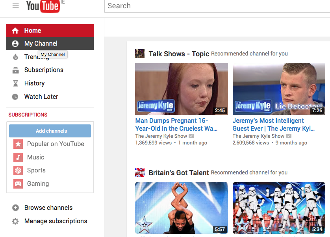Screen dimensions: 330x237
Task: Click the Sports basketball icon
Action: coord(18,170)
